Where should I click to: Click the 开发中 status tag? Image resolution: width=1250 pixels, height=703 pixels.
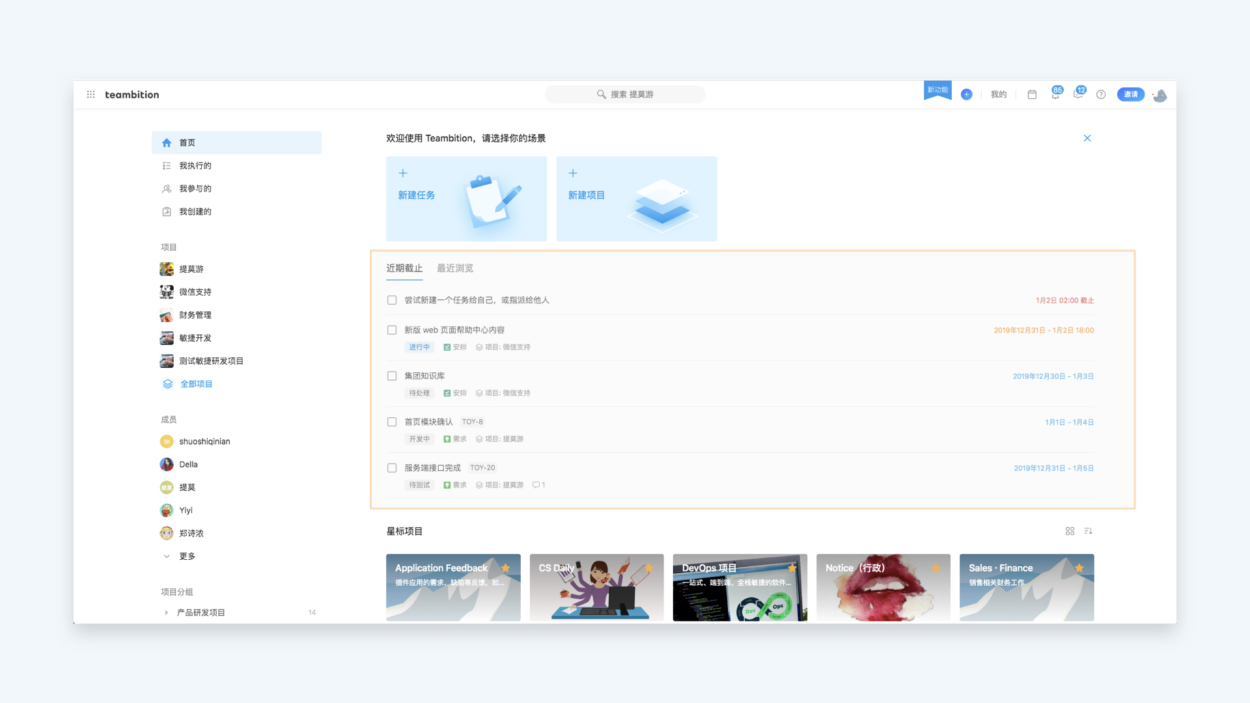pos(419,439)
